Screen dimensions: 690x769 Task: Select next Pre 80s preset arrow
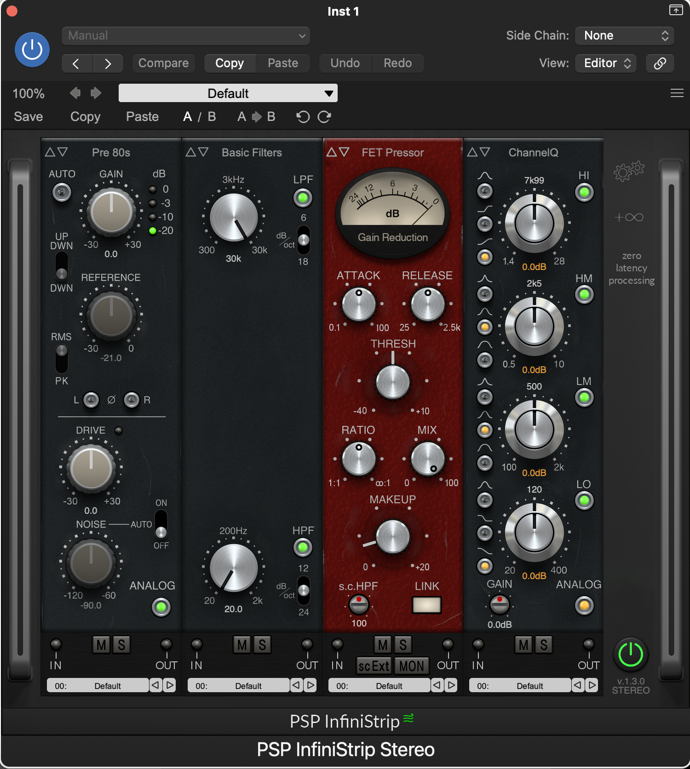[x=170, y=685]
